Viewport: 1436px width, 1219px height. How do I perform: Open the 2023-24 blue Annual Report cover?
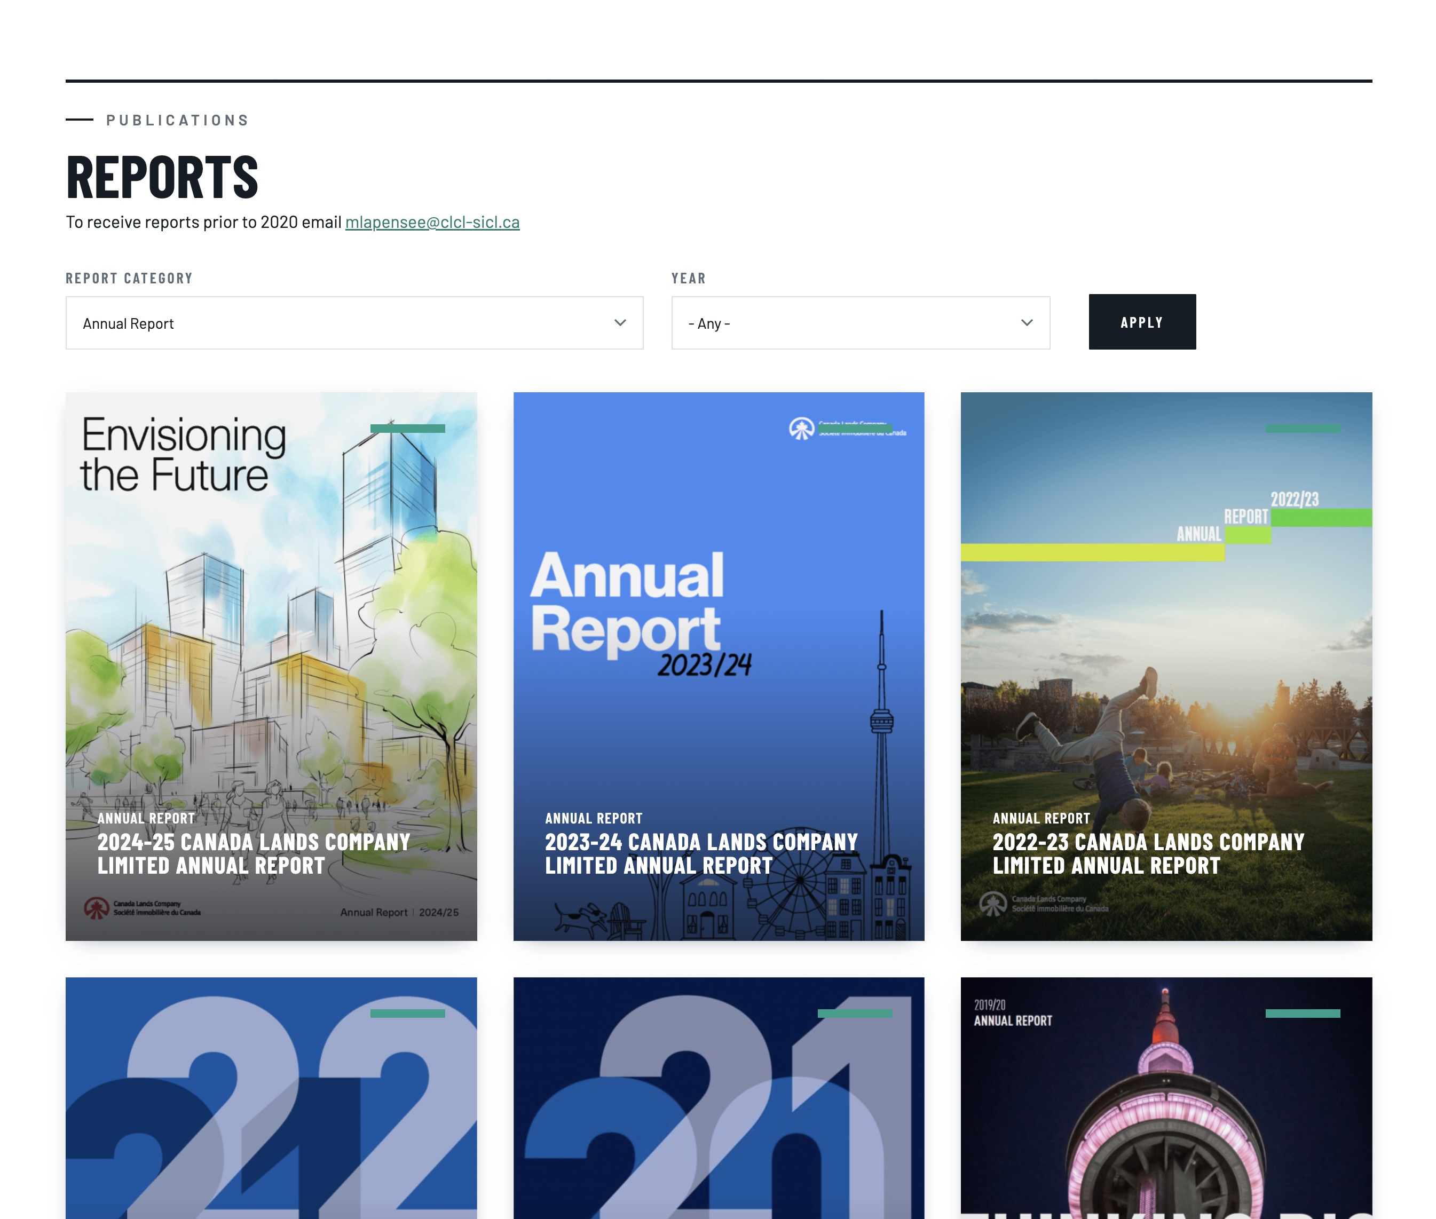719,666
